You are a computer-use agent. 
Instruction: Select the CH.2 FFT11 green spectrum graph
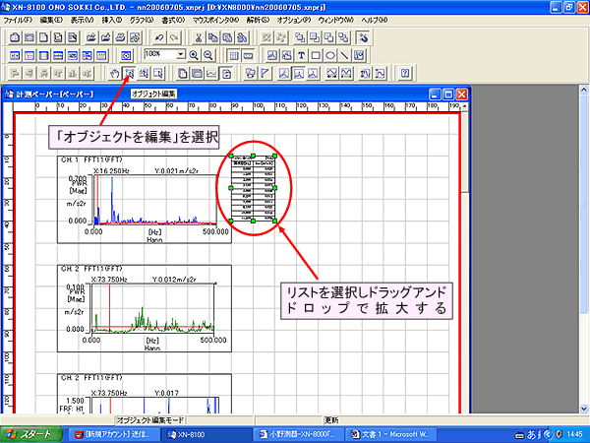point(145,308)
